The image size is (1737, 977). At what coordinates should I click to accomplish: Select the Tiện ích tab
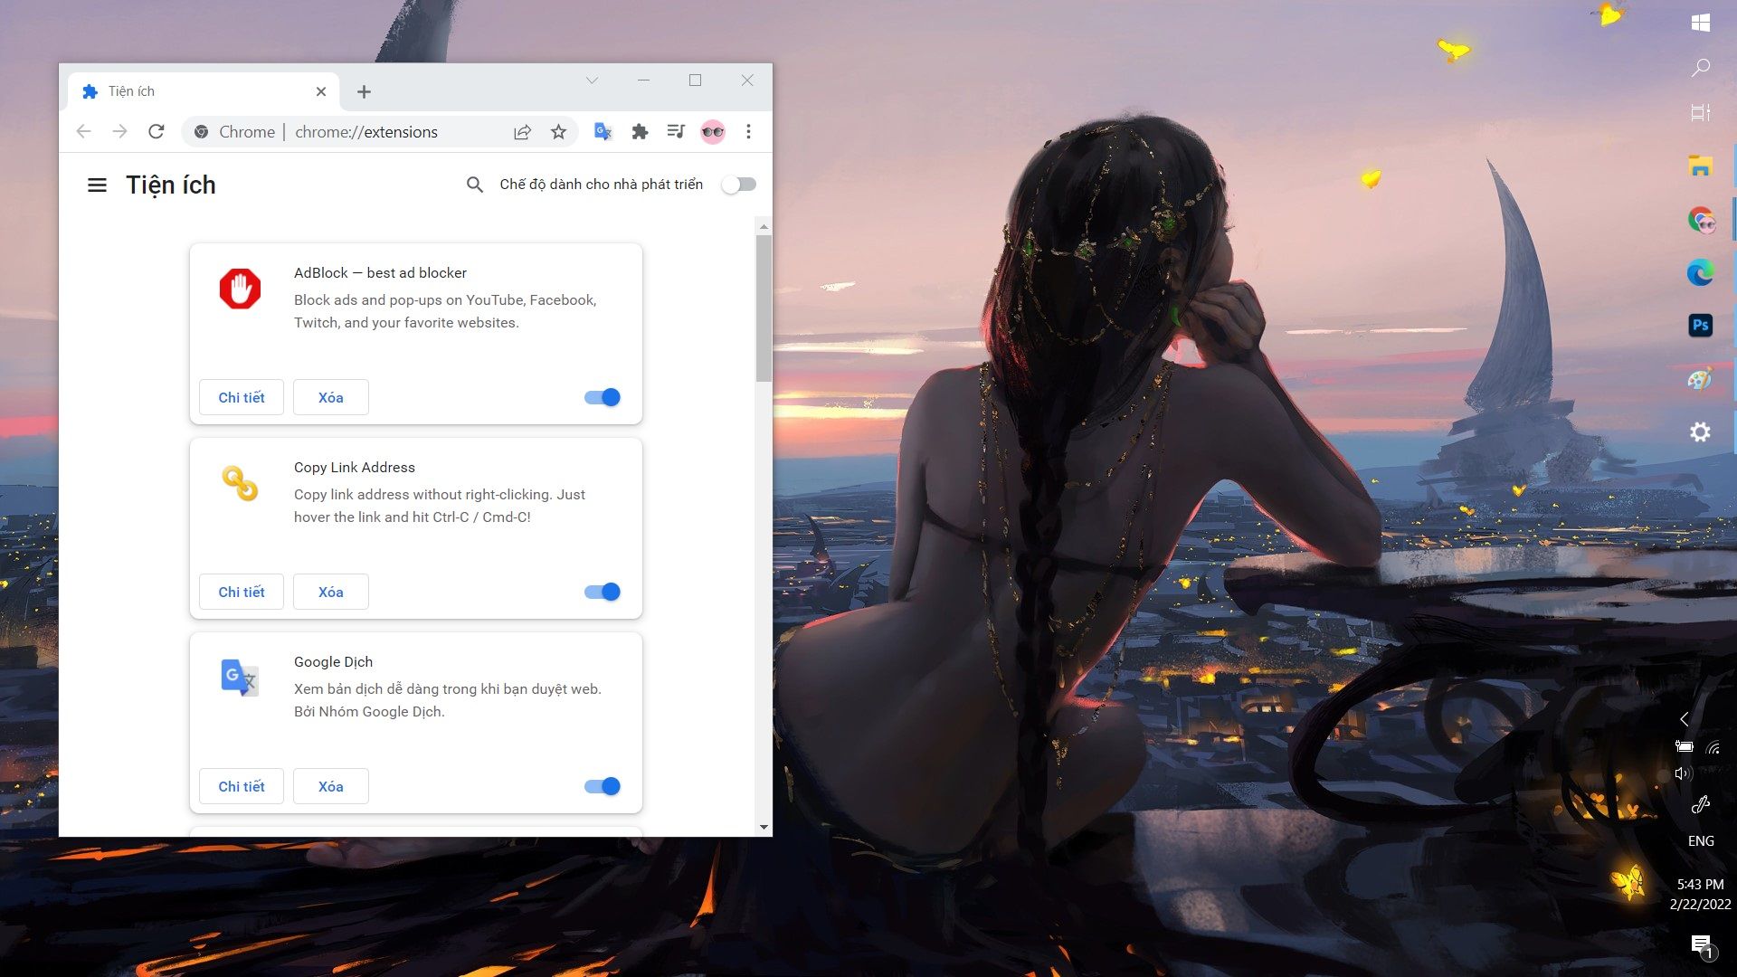204,91
